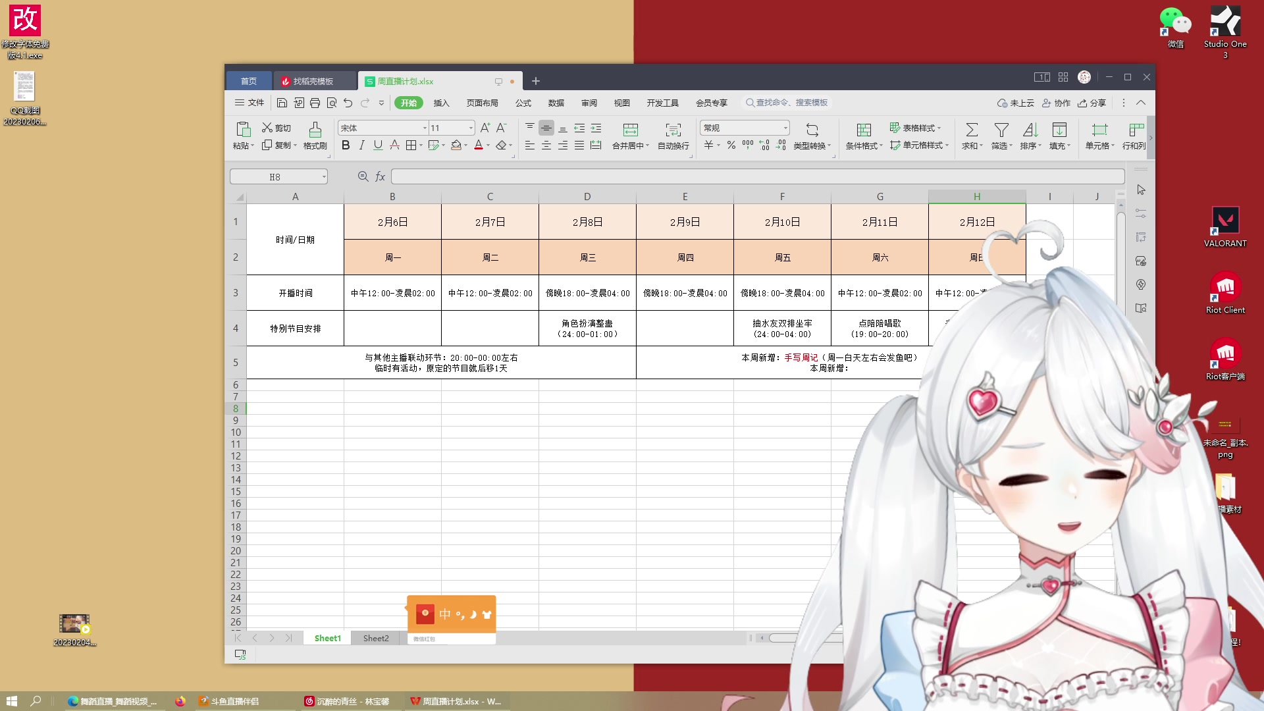The height and width of the screenshot is (711, 1264).
Task: Click the format painter (格式刷) tool
Action: (x=315, y=135)
